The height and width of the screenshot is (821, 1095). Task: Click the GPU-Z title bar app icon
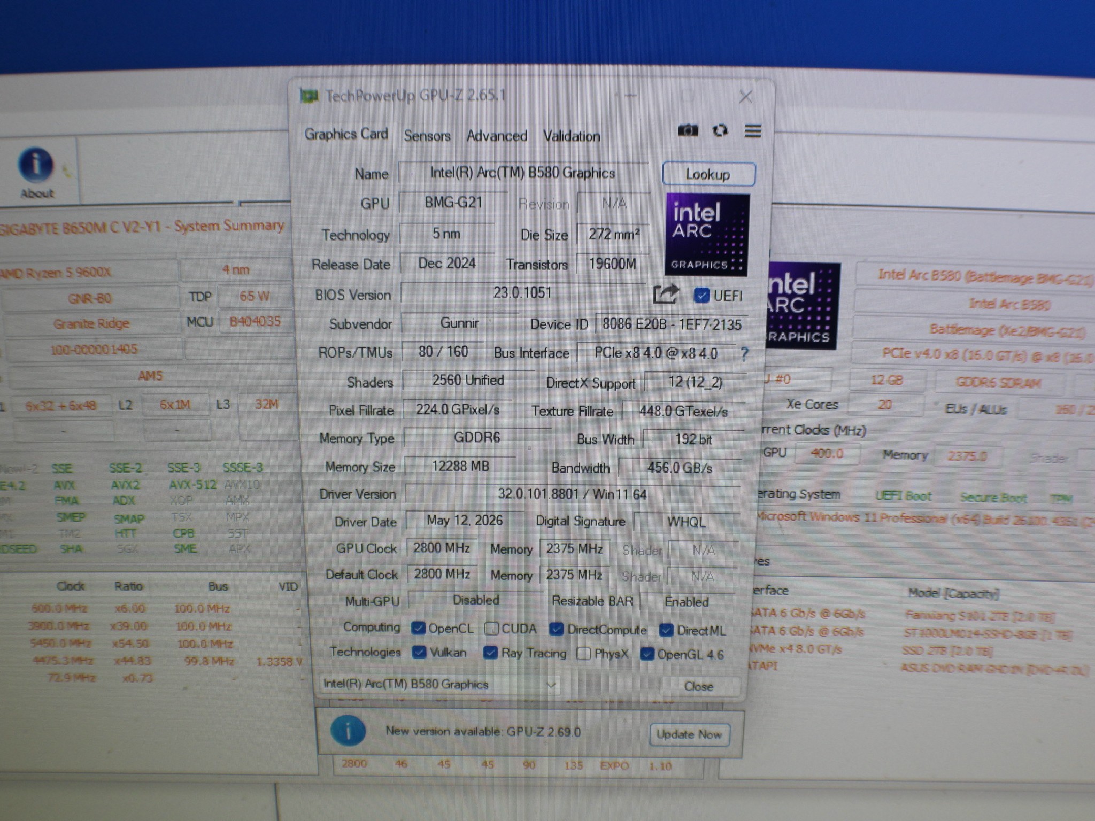[309, 96]
